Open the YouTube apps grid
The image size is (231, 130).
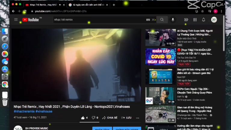195,20
